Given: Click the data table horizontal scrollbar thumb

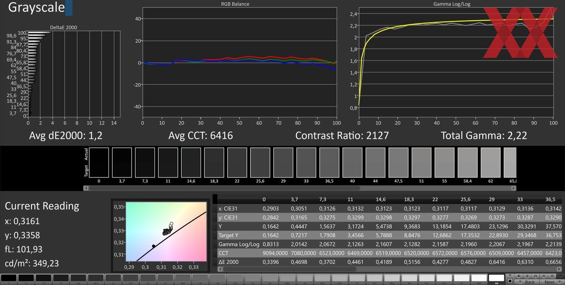Looking at the screenshot, I should pyautogui.click(x=290, y=269).
